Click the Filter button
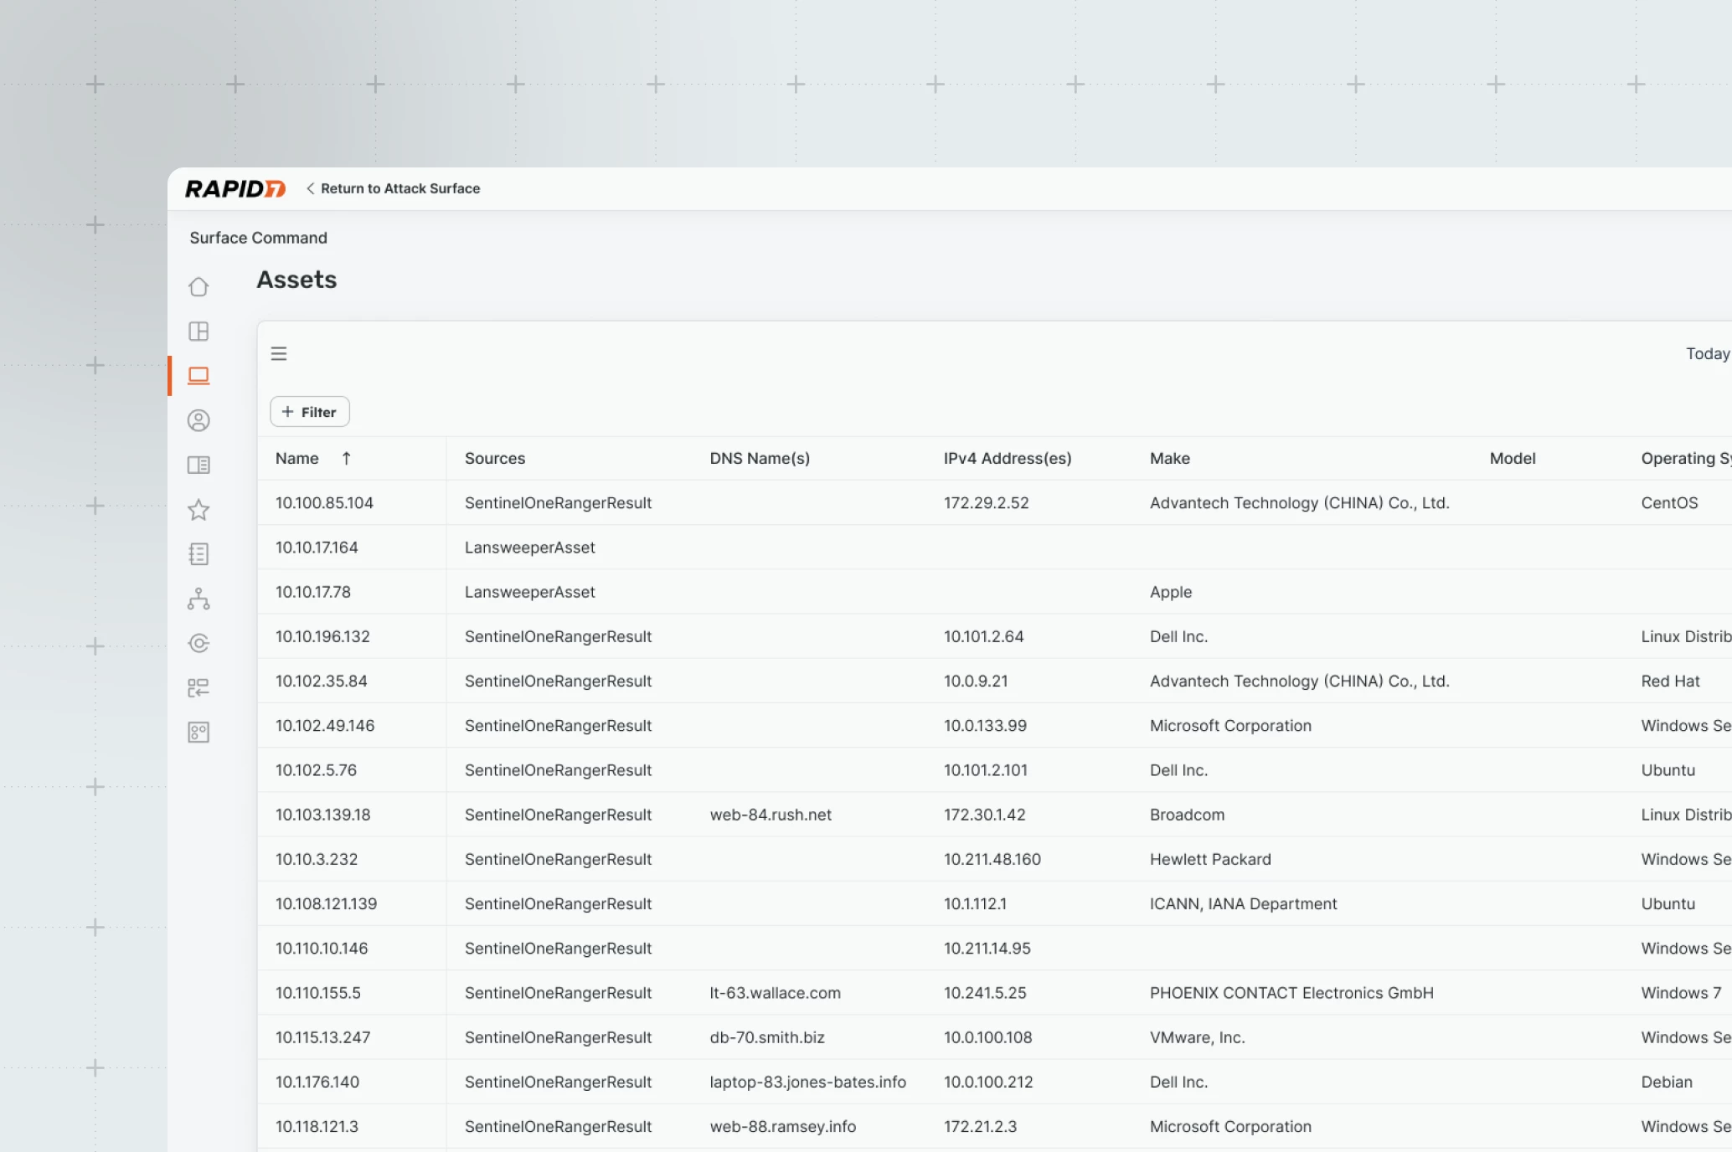This screenshot has height=1152, width=1732. click(x=310, y=412)
